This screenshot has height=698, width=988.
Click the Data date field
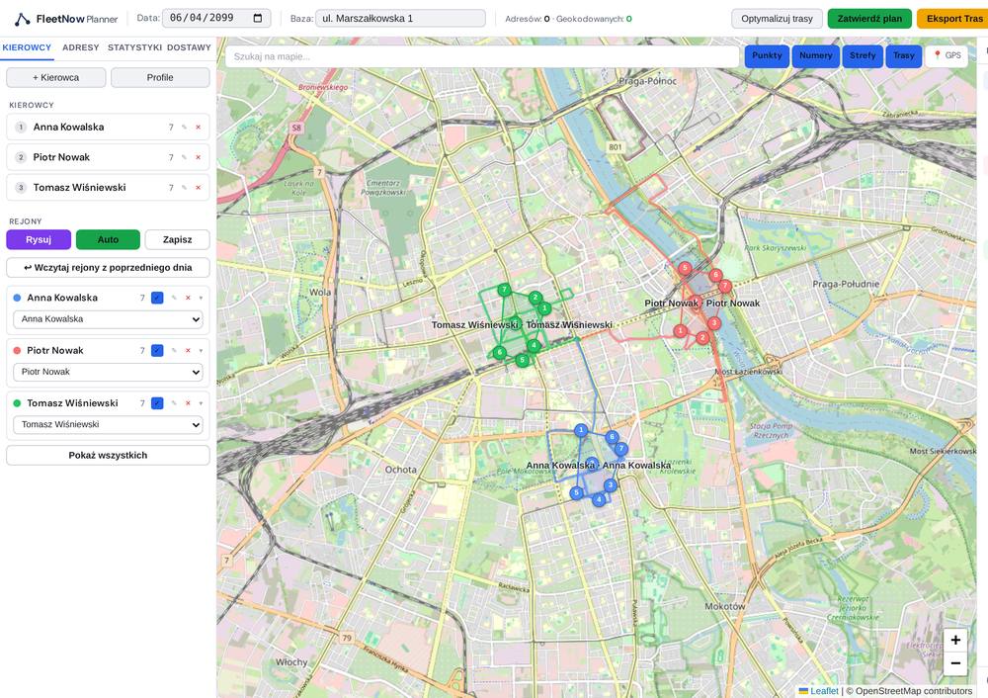click(x=216, y=18)
